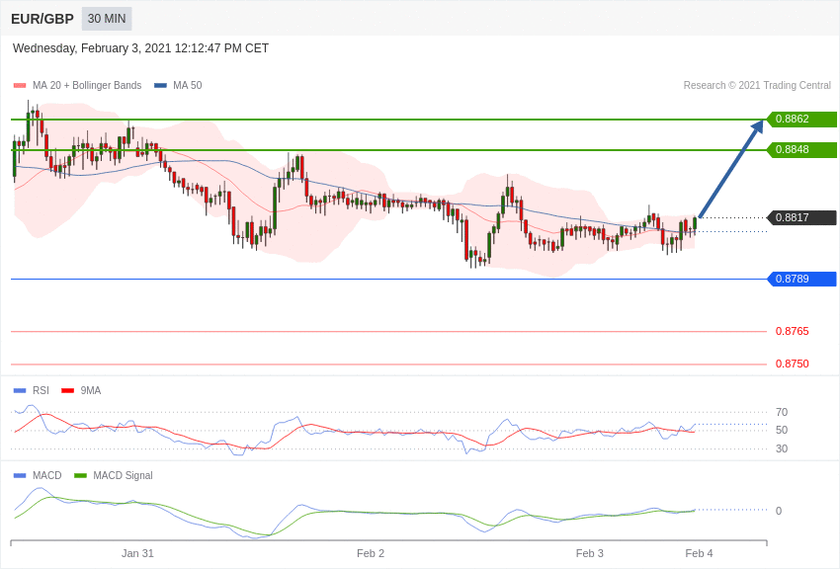The width and height of the screenshot is (840, 569).
Task: Click the 0.8789 pivot price tag
Action: [801, 279]
